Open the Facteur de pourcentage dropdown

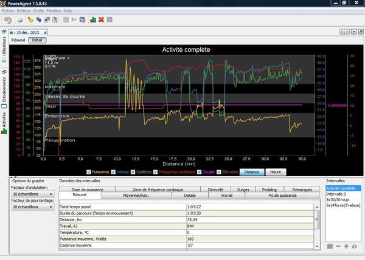pyautogui.click(x=33, y=207)
